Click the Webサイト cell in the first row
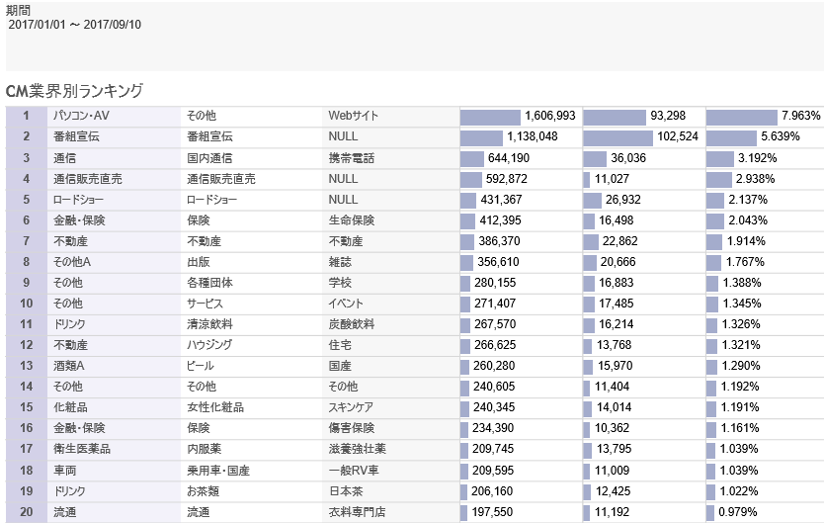This screenshot has width=824, height=523. 353,117
